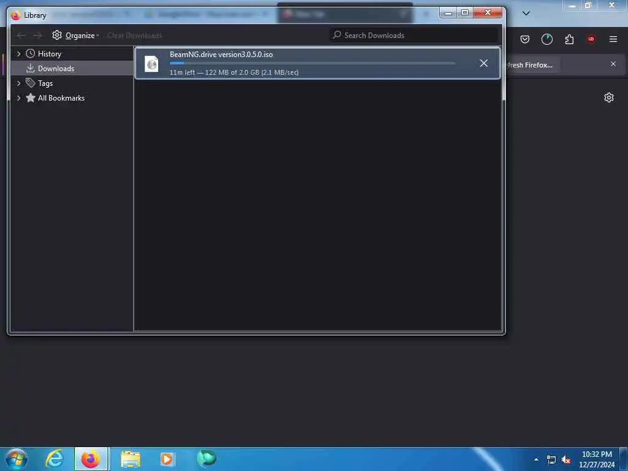Maximize the Library window
Viewport: 628px width, 471px height.
(x=465, y=13)
